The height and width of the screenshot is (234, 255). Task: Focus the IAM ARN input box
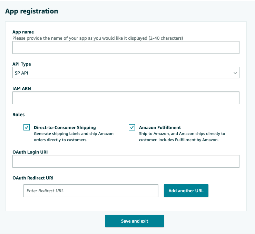coord(126,98)
